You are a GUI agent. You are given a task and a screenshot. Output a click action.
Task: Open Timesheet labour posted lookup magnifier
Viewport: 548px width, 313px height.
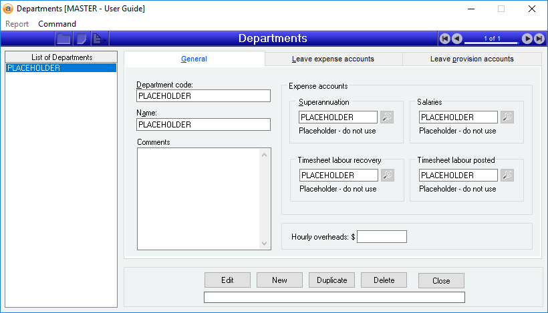[x=507, y=176]
